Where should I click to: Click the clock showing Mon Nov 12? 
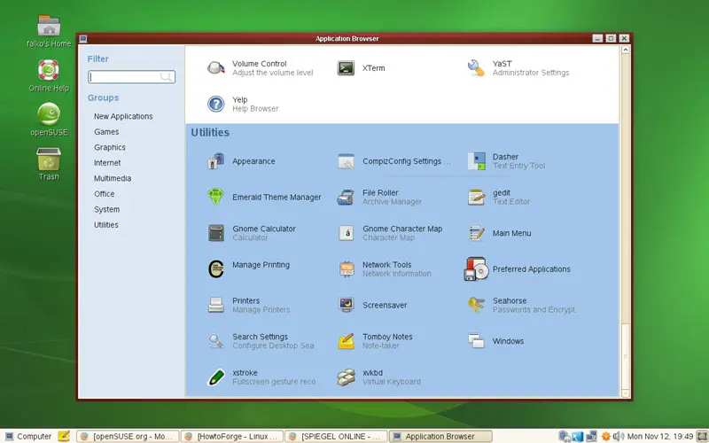click(660, 436)
